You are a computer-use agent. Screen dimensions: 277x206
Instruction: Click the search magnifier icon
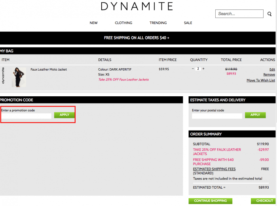pos(269,14)
